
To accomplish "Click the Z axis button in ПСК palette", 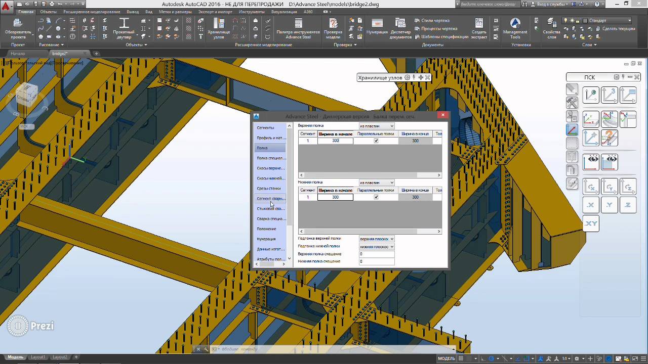I will (x=628, y=205).
